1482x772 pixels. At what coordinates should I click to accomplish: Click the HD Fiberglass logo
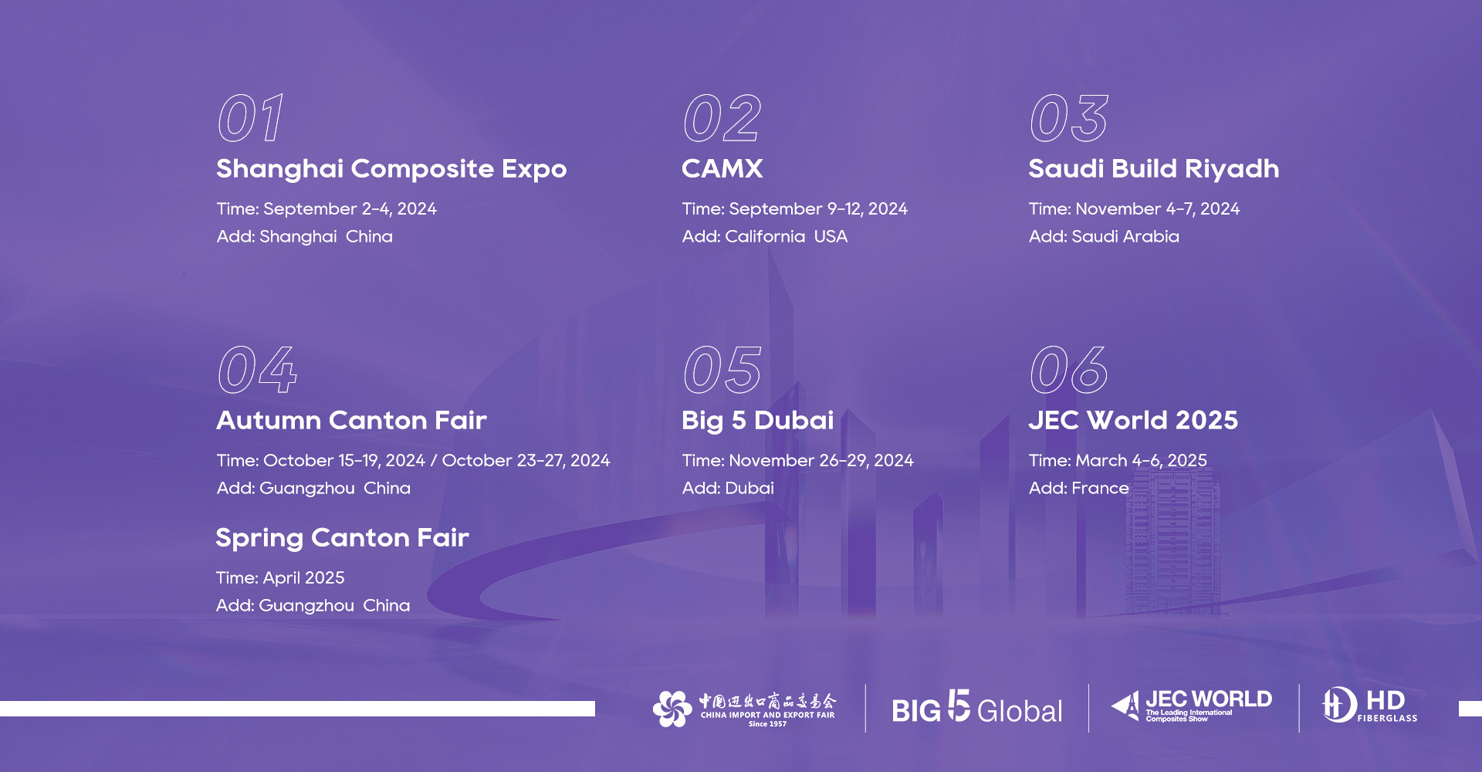point(1370,705)
